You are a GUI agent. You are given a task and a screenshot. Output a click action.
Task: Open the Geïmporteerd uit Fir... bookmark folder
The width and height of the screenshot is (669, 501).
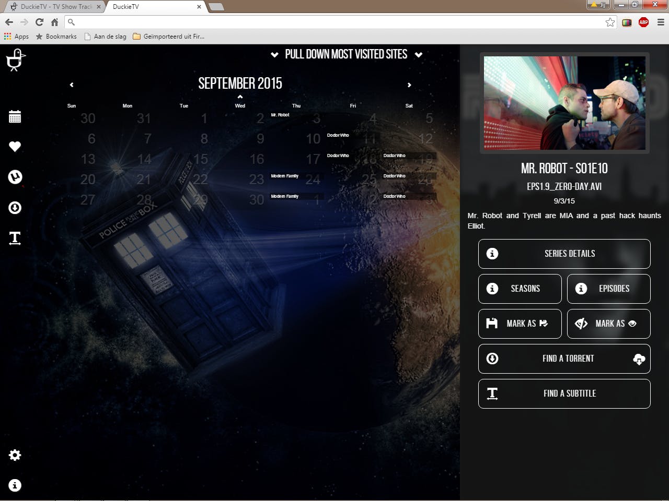pyautogui.click(x=169, y=37)
